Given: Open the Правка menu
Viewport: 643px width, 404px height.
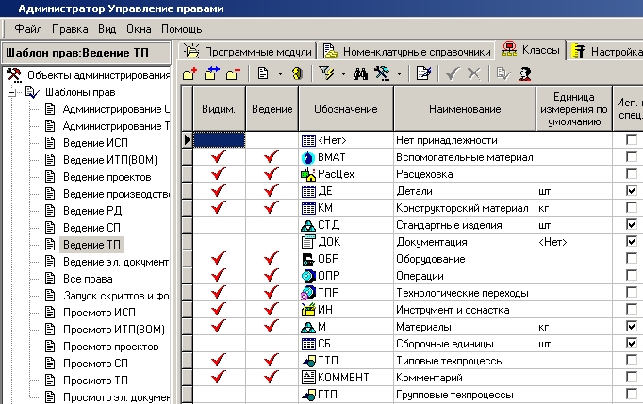Looking at the screenshot, I should point(70,29).
